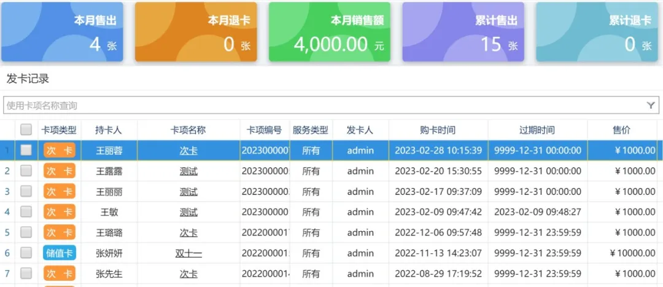Viewport: 663px width, 287px height.
Task: Sort by 服务类型 column header
Action: point(311,130)
